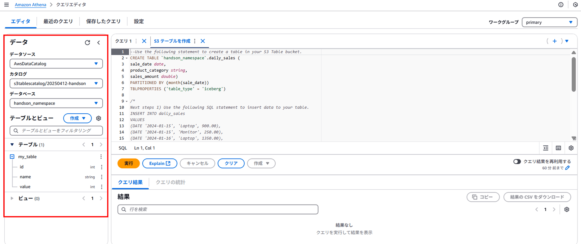Add a new query tab
Viewport: 581px width, 244px height.
pyautogui.click(x=555, y=41)
